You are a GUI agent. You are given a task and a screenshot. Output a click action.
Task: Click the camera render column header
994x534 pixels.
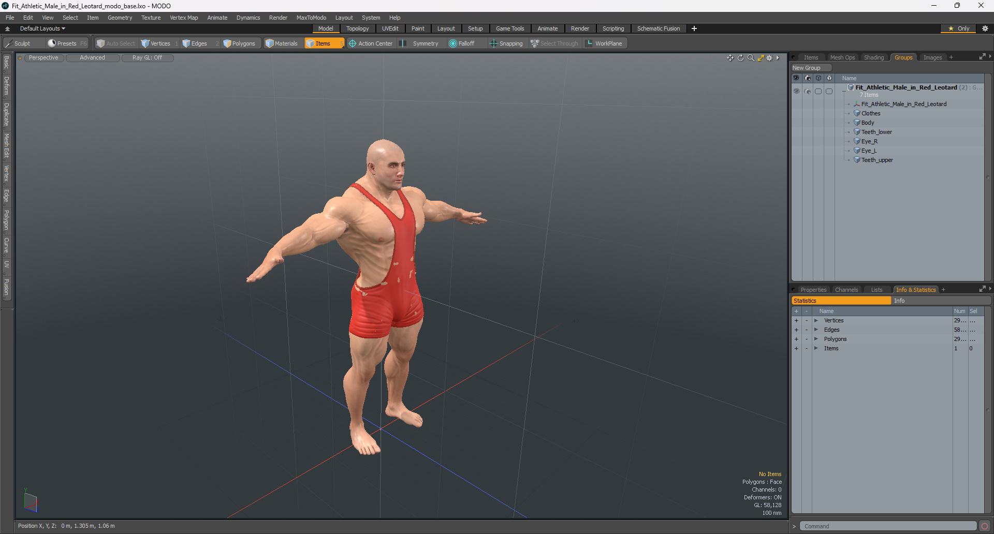pos(808,78)
